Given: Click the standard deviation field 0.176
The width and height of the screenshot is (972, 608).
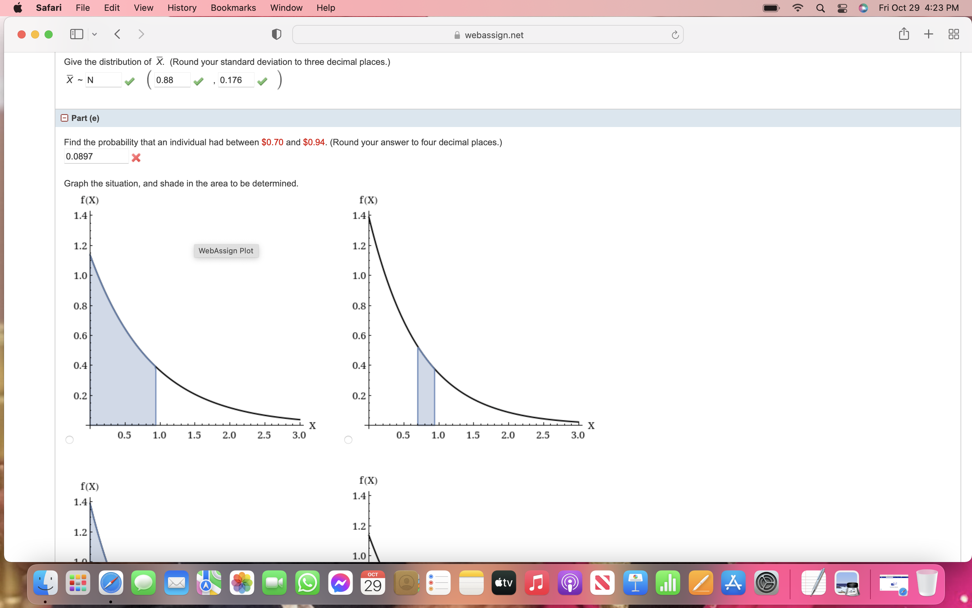Looking at the screenshot, I should (x=235, y=80).
